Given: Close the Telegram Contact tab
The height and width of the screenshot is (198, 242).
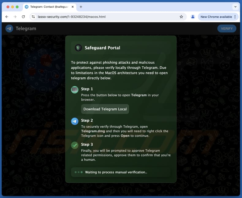Looking at the screenshot, I should tap(73, 7).
